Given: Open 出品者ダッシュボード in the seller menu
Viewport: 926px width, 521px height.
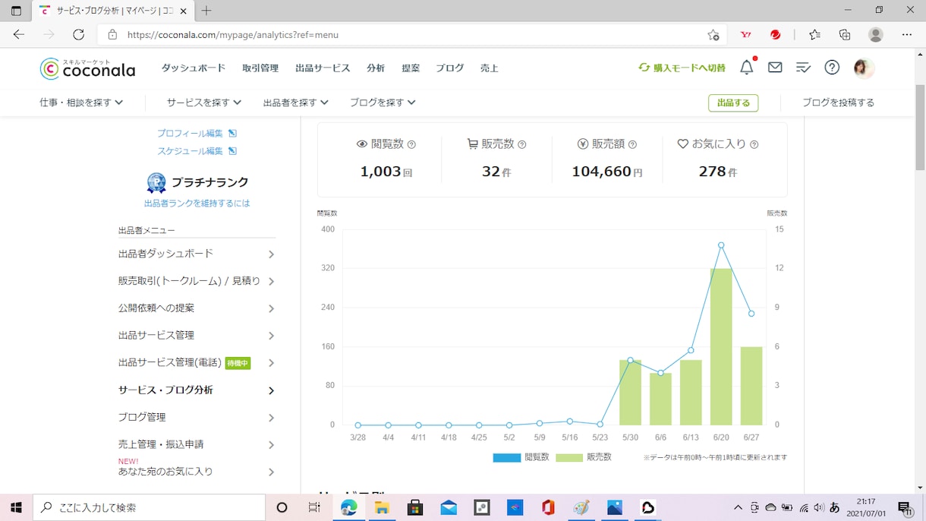Looking at the screenshot, I should tap(197, 254).
